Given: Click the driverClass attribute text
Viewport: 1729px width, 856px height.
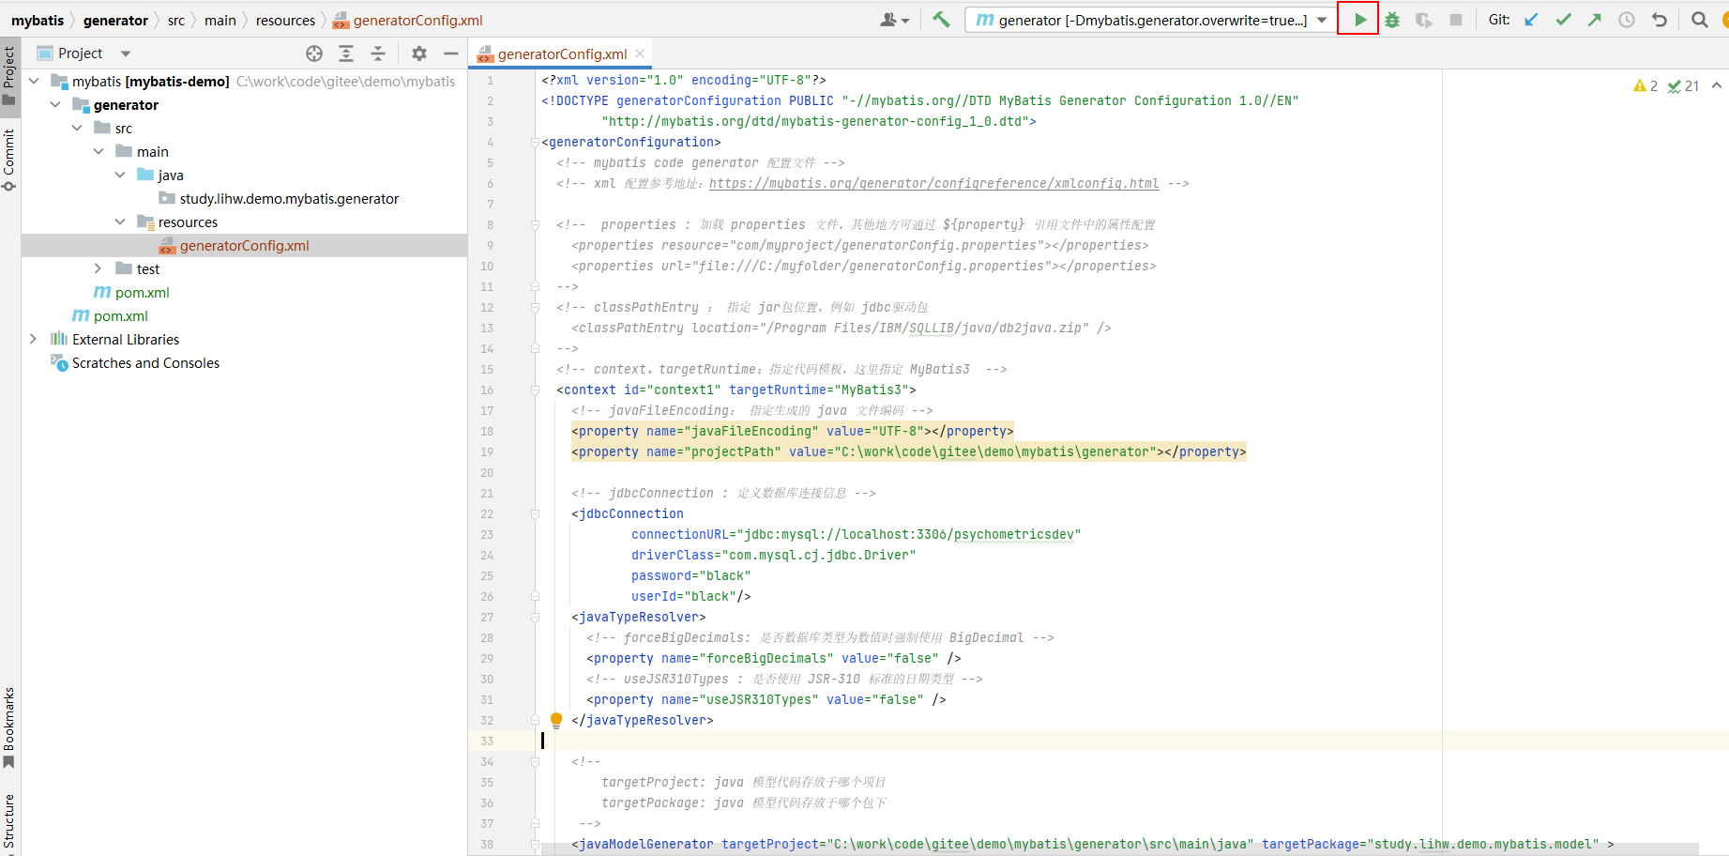Looking at the screenshot, I should click(773, 556).
